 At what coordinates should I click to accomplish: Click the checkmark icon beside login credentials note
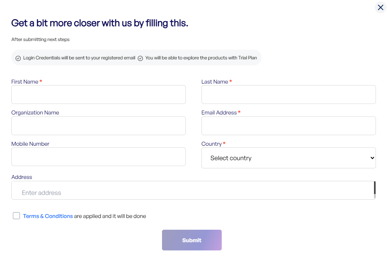pyautogui.click(x=18, y=57)
